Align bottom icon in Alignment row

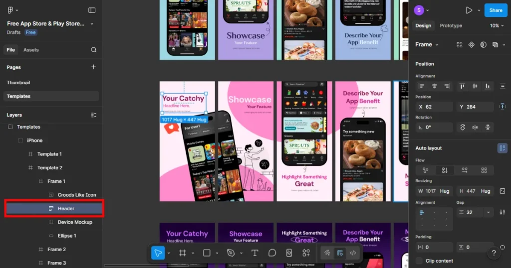[488, 86]
